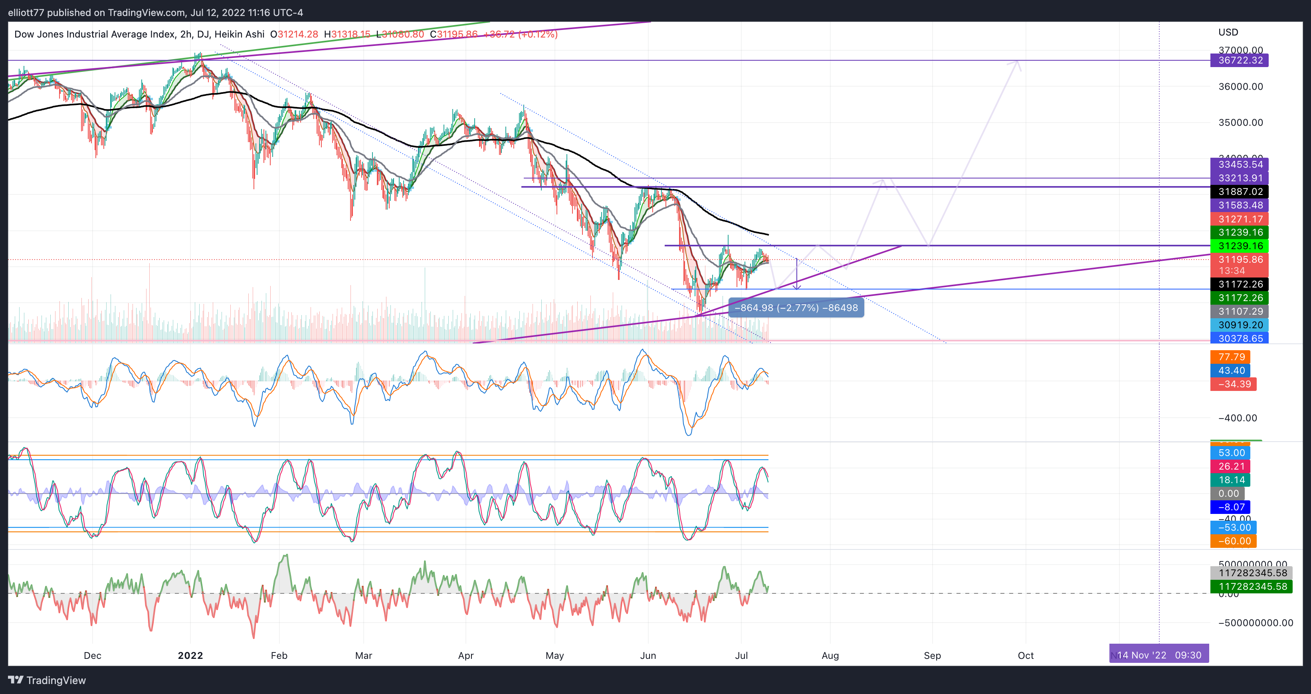The width and height of the screenshot is (1311, 694).
Task: Click the bright green 31239.16 label
Action: [1239, 246]
